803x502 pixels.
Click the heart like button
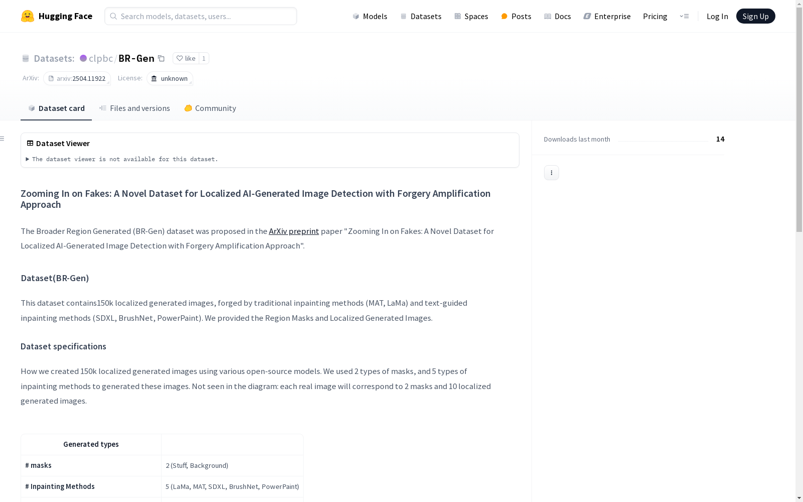(x=186, y=58)
